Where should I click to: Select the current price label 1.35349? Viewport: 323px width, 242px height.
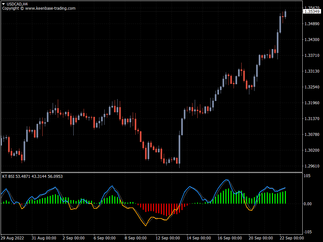[312, 12]
